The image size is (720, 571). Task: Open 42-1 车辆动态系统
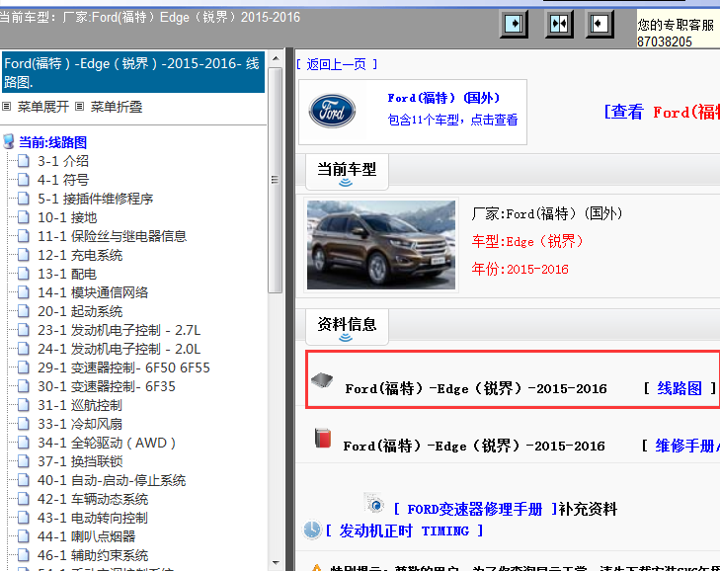(93, 499)
